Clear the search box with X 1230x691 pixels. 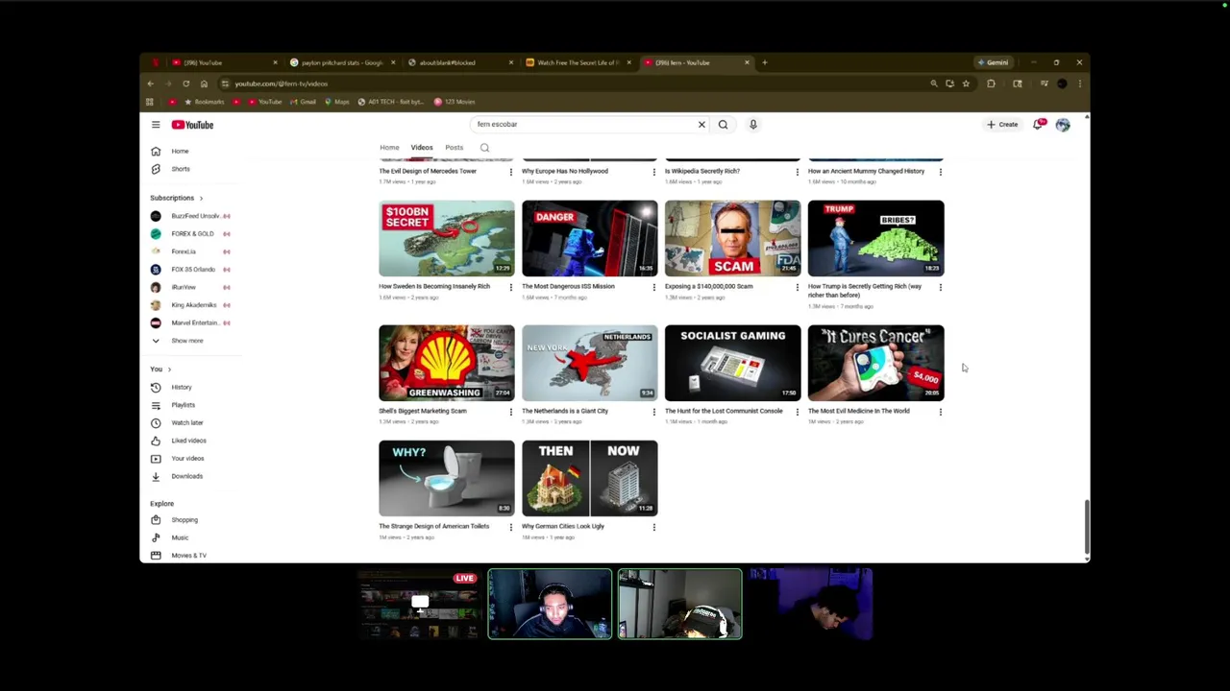[x=701, y=124]
